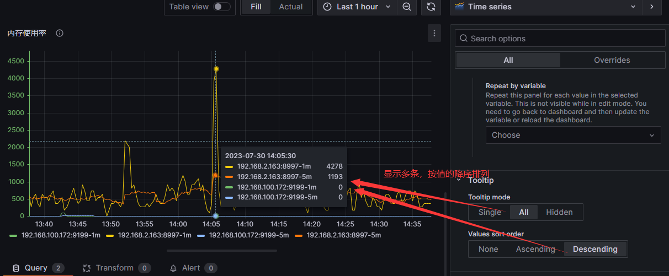Open the Time series visualization picker
The image size is (669, 276).
(546, 7)
